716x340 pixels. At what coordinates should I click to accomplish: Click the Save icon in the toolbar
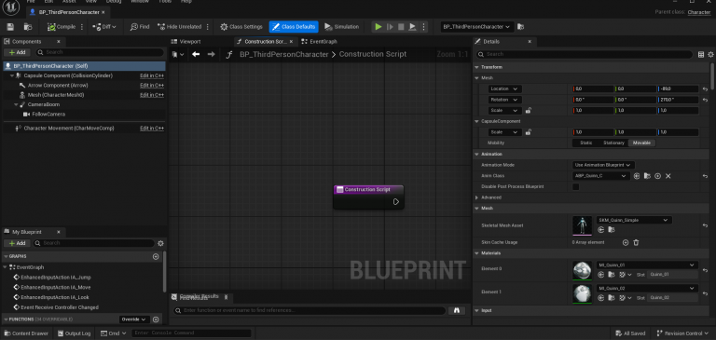[10, 27]
